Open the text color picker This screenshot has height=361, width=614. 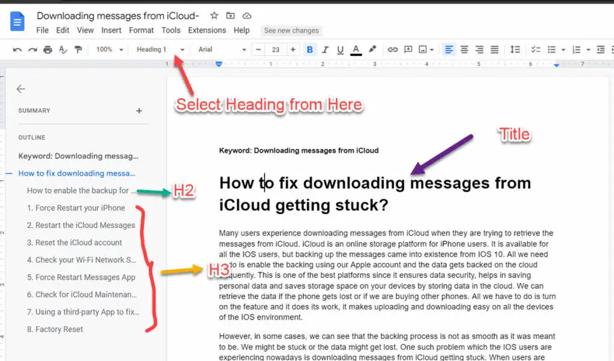[356, 50]
